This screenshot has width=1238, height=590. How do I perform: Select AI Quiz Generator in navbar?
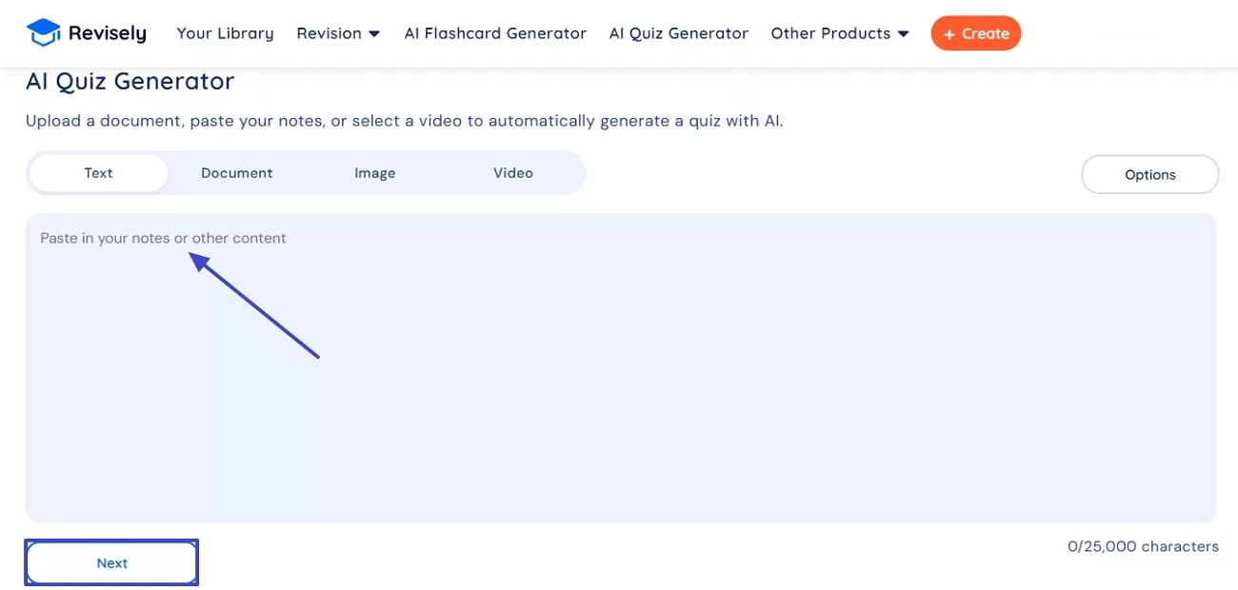[x=679, y=33]
